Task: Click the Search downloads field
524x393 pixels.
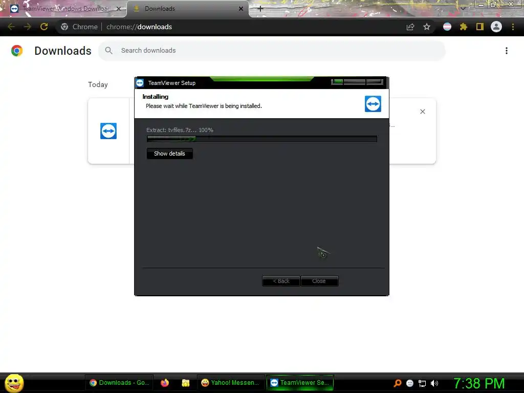Action: (272, 51)
